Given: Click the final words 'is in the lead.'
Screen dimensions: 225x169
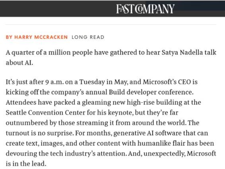Looking at the screenshot, I should click(26, 164).
